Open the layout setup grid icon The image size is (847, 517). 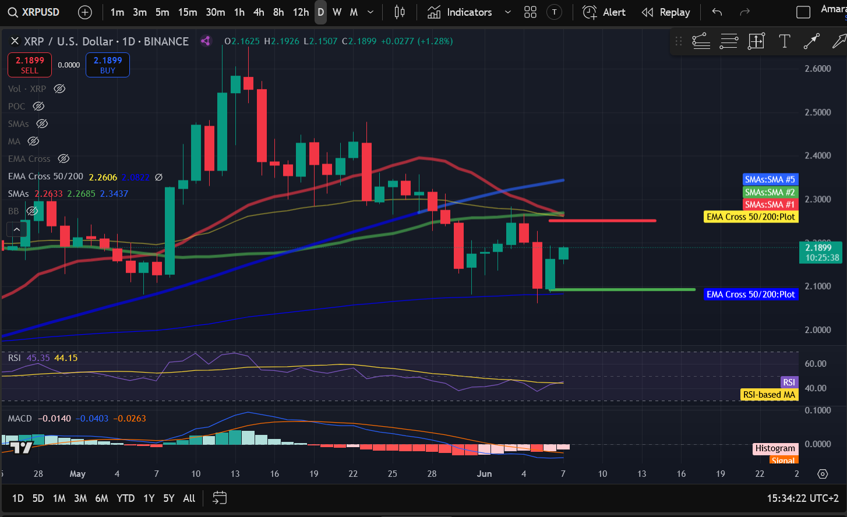(x=530, y=12)
